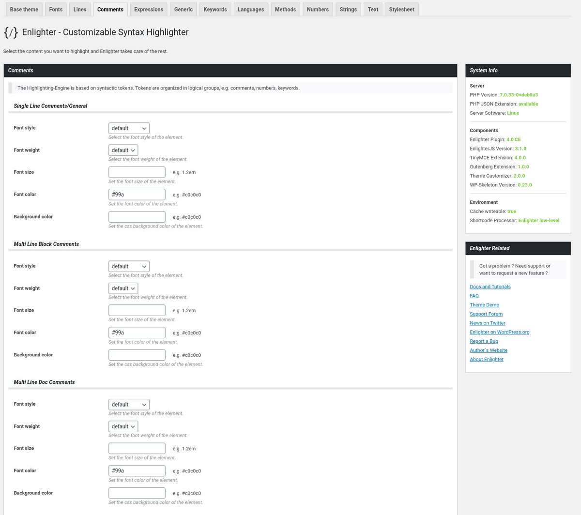
Task: Open the Font style dropdown under Multi Line Doc Comments
Action: click(x=128, y=404)
